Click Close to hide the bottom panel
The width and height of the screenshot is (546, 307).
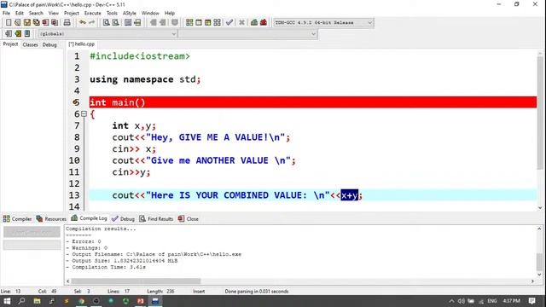point(188,218)
